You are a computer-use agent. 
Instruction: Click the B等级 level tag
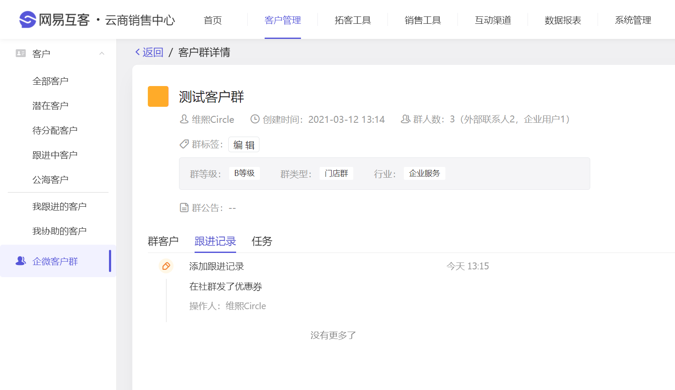click(244, 173)
